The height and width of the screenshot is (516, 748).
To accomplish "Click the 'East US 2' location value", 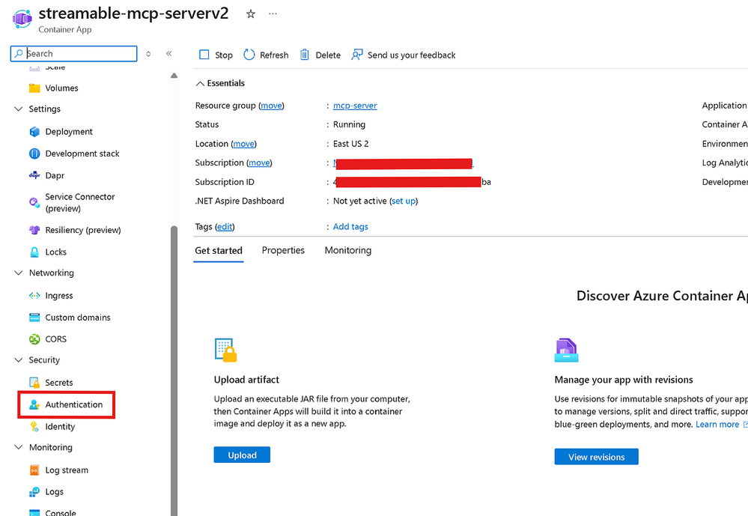I will tap(350, 144).
